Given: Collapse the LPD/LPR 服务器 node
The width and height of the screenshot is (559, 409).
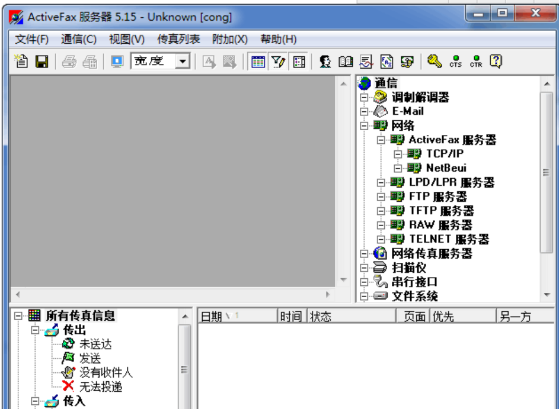Looking at the screenshot, I should (x=381, y=183).
